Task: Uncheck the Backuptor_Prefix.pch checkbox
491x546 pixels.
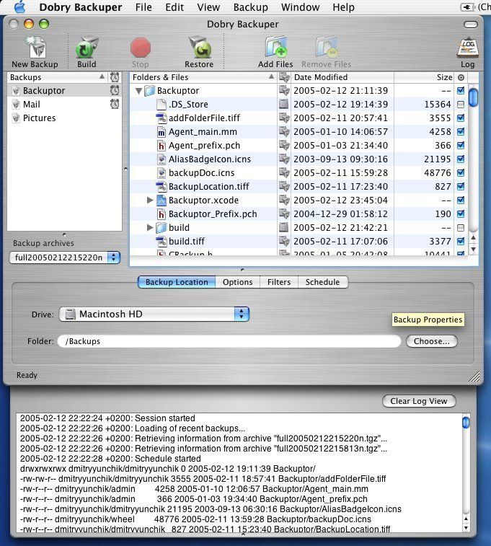Action: pos(461,213)
